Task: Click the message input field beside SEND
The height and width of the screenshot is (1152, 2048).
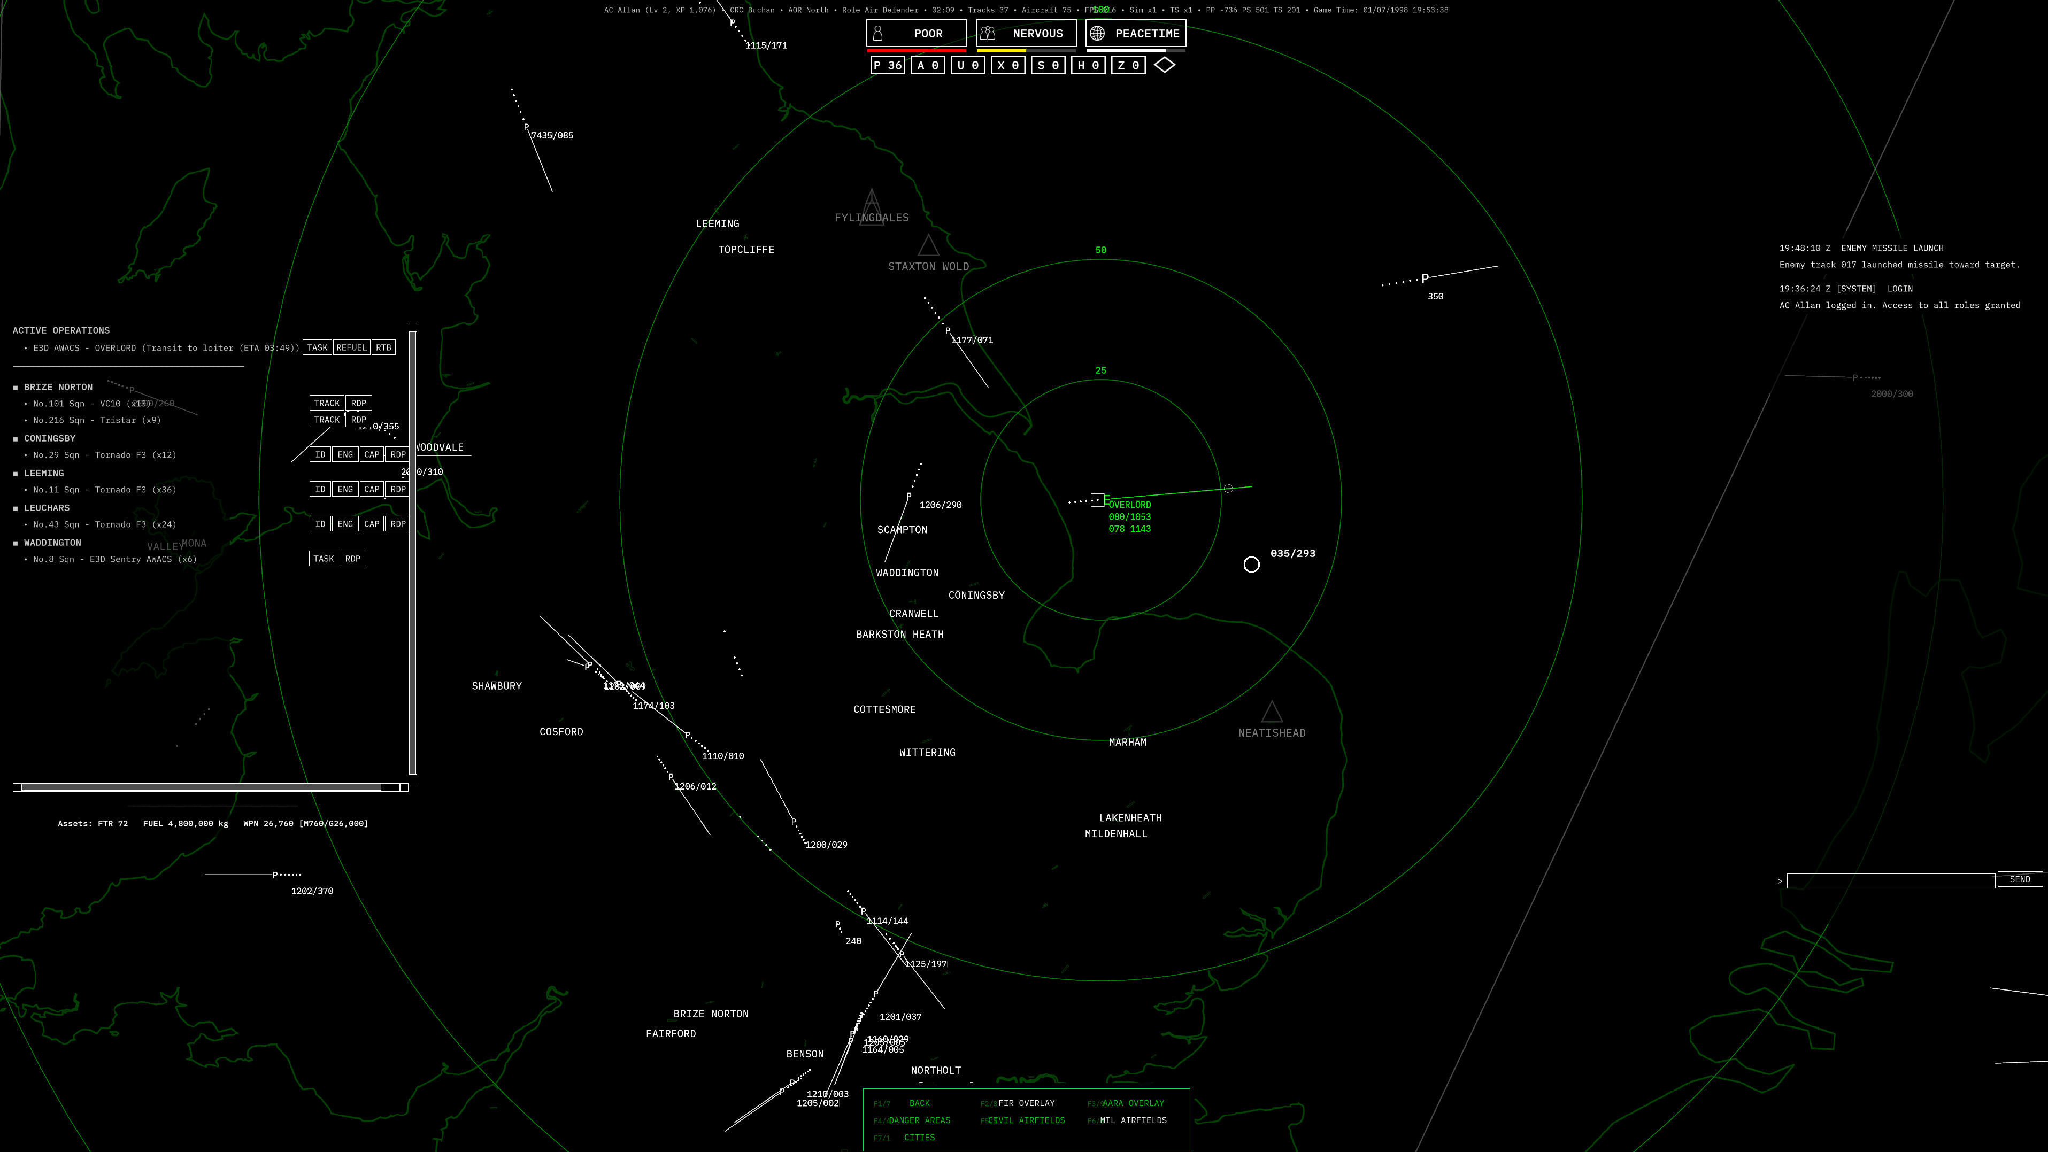Action: (1892, 881)
